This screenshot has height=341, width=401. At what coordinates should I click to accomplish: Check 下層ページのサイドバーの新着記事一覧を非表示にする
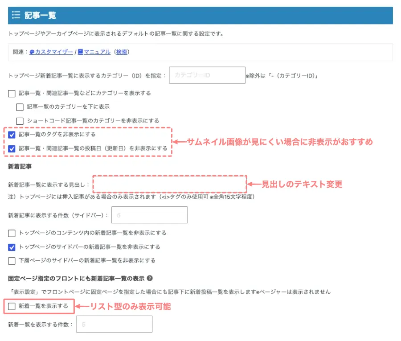(x=12, y=261)
